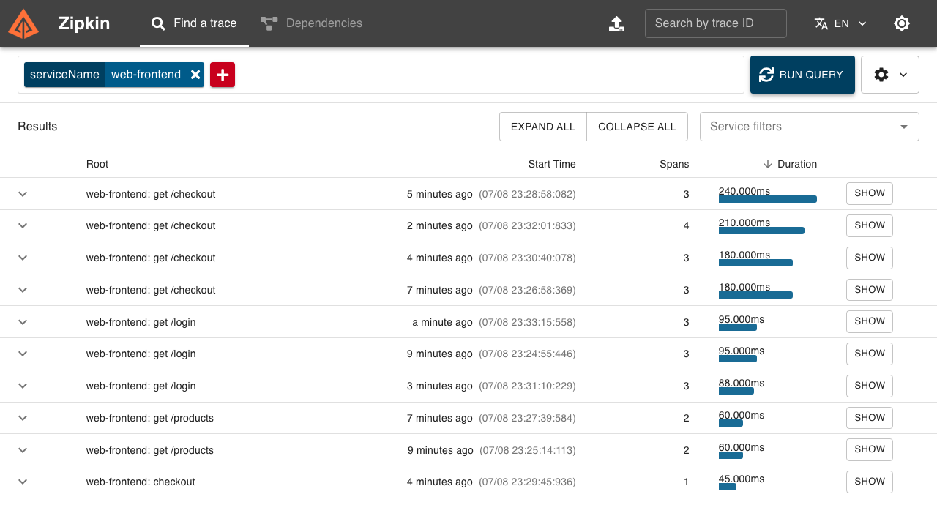Screen dimensions: 937x527
Task: Click the serviceName criterion key
Action: [x=64, y=75]
